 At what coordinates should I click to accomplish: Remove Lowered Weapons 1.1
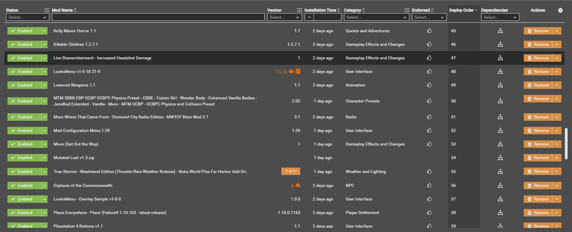[x=538, y=85]
